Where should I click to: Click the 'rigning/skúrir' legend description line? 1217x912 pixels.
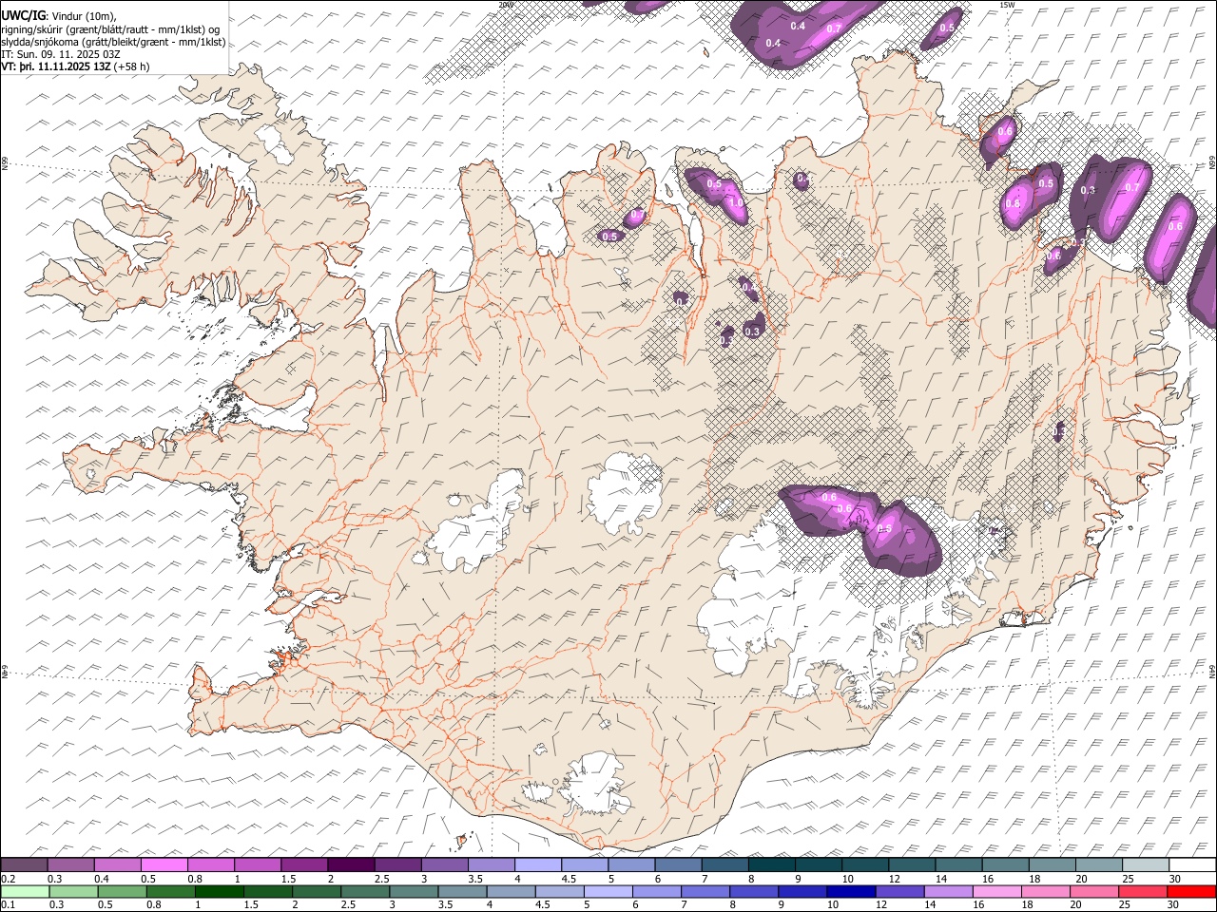coord(110,29)
